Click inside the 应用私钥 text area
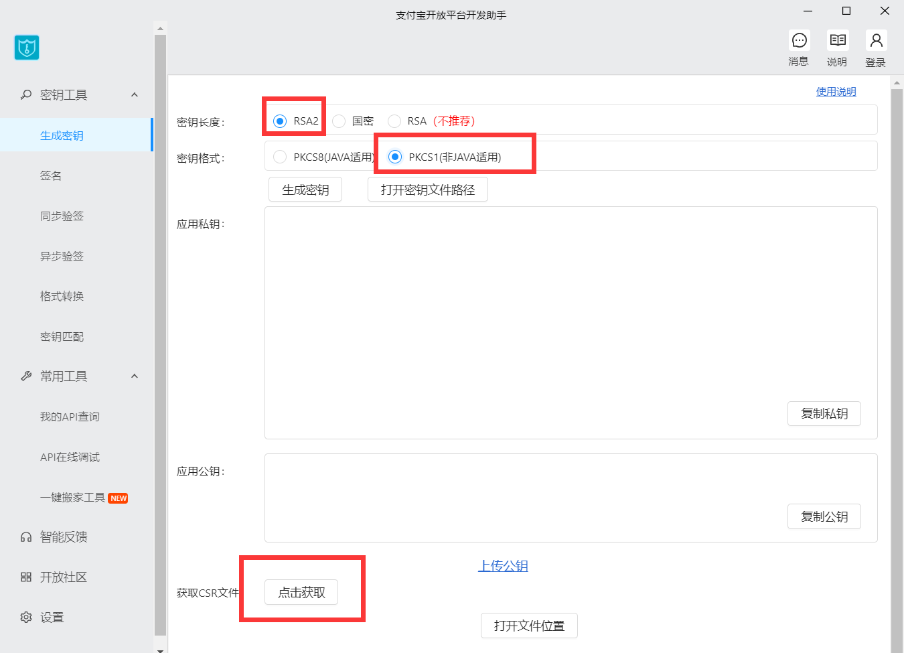 [571, 323]
